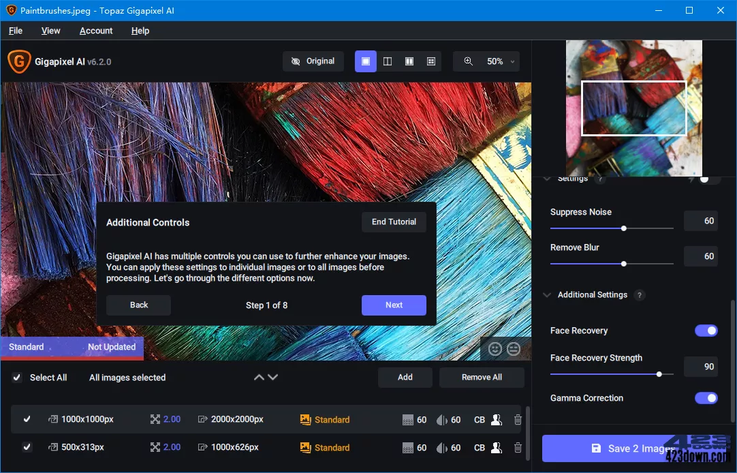737x473 pixels.
Task: Open the face recovery icon on the first image row
Action: (497, 419)
